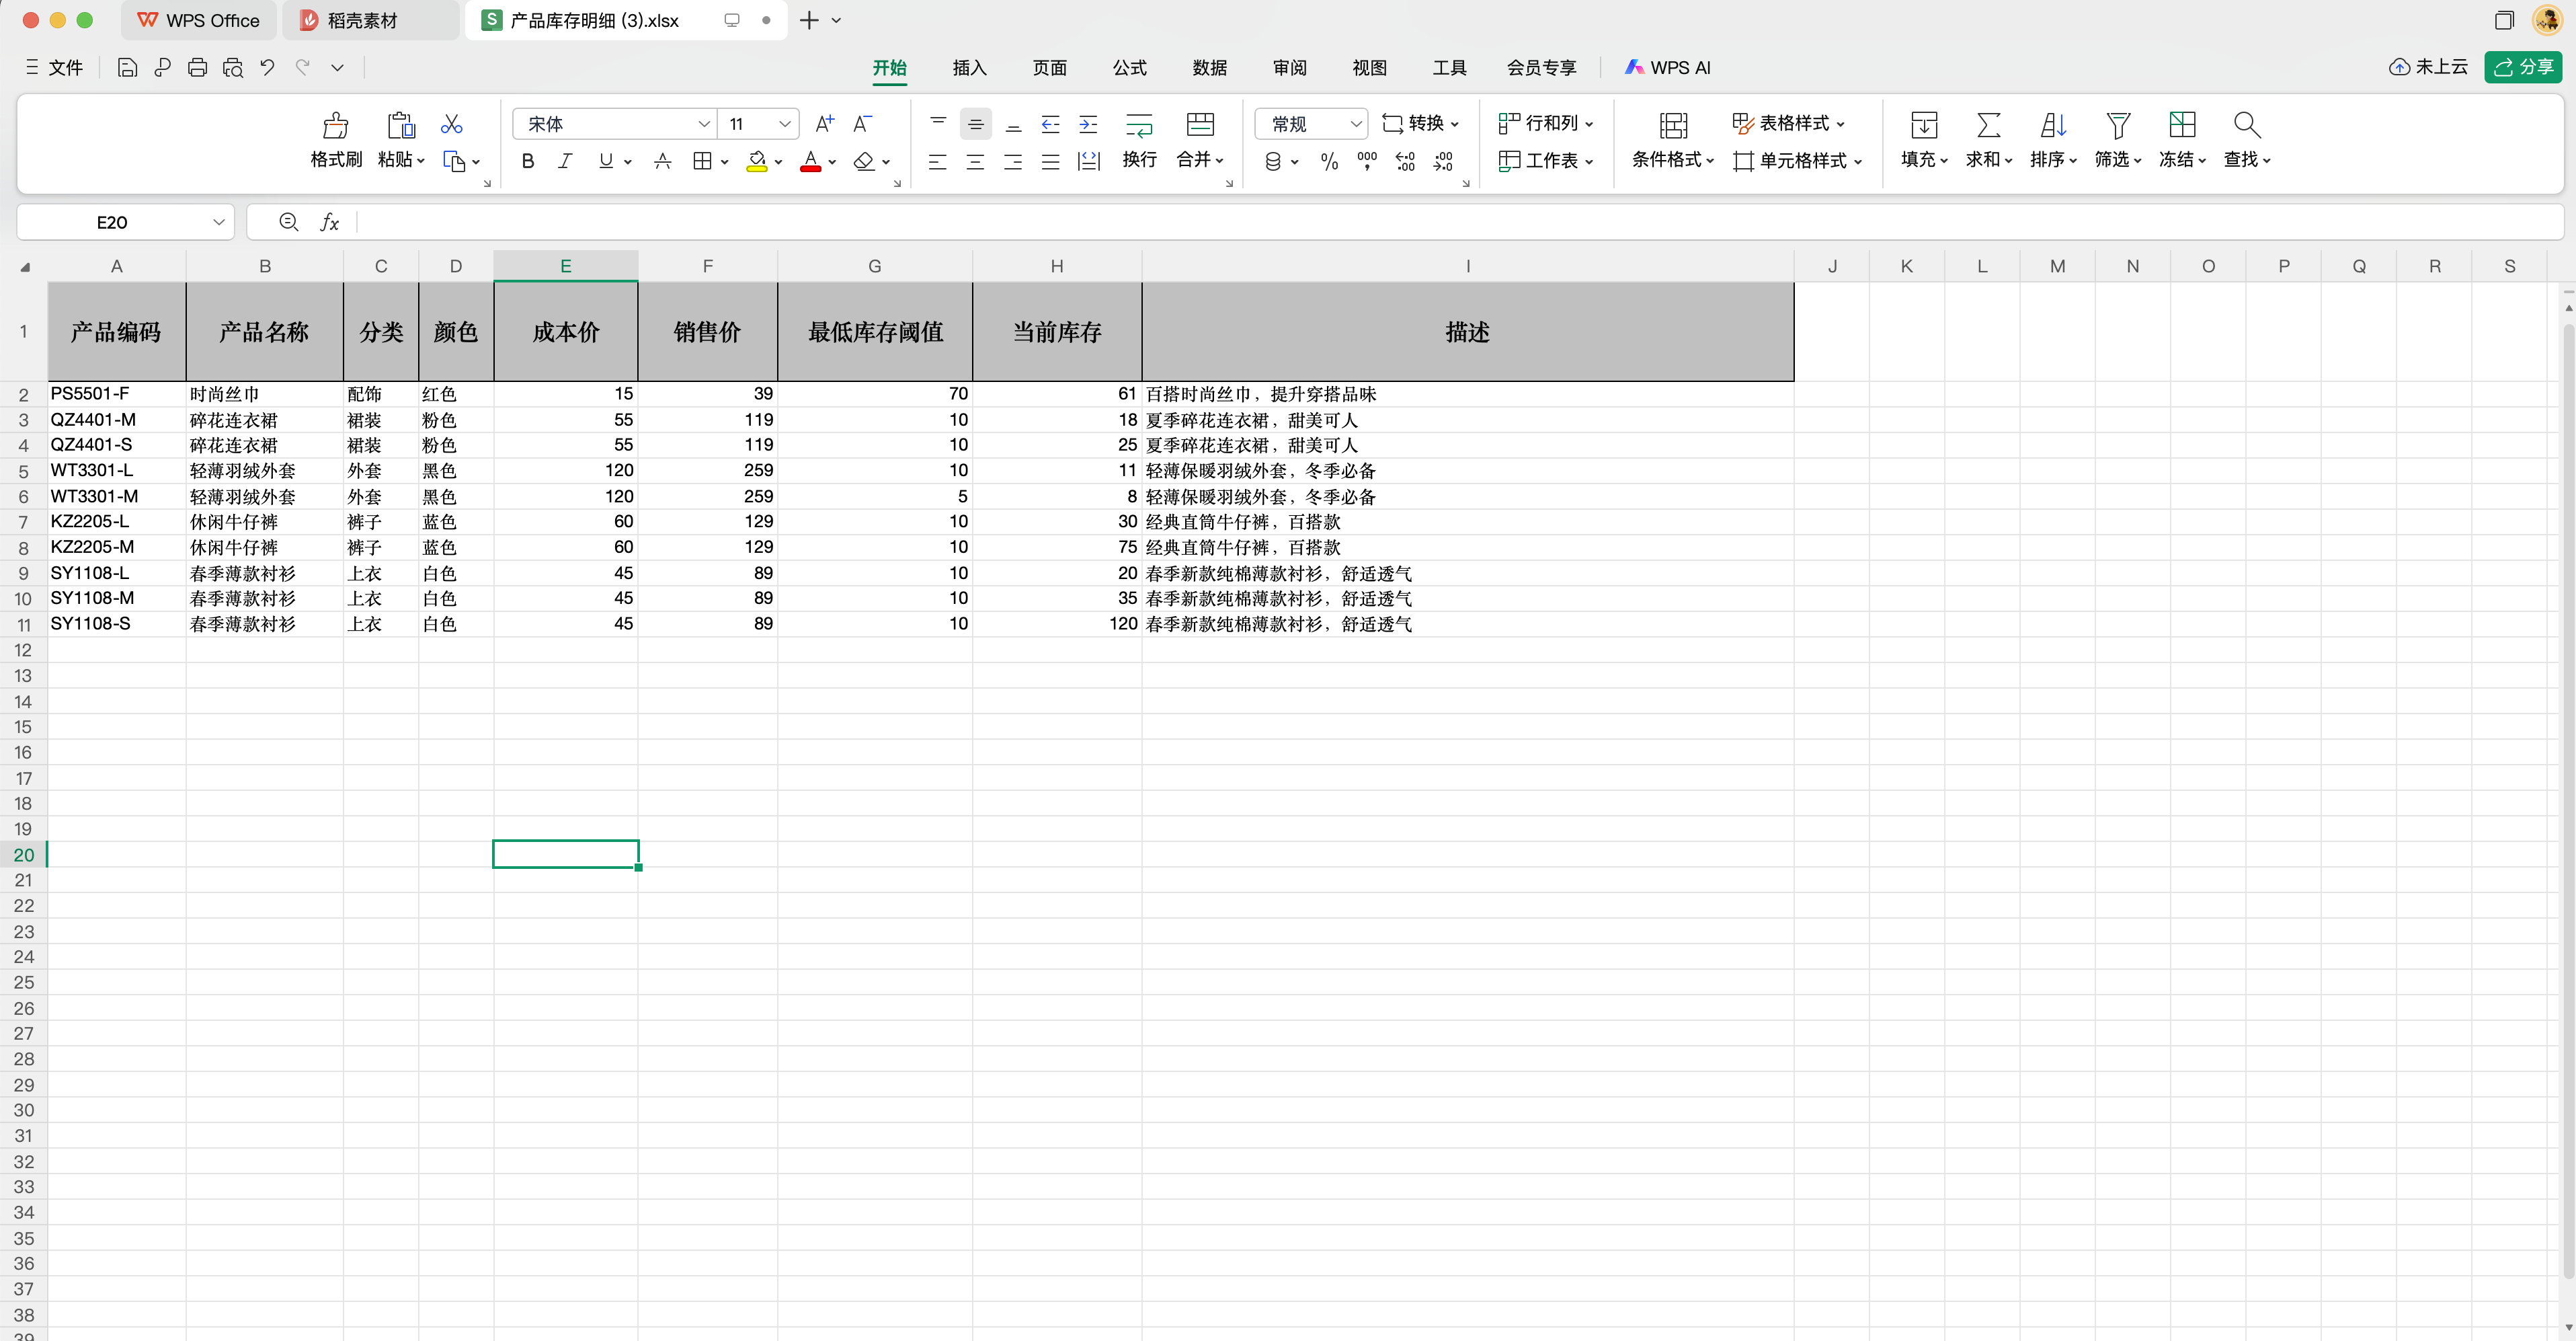Image resolution: width=2576 pixels, height=1341 pixels.
Task: Open the 插入 ribbon tab
Action: (969, 67)
